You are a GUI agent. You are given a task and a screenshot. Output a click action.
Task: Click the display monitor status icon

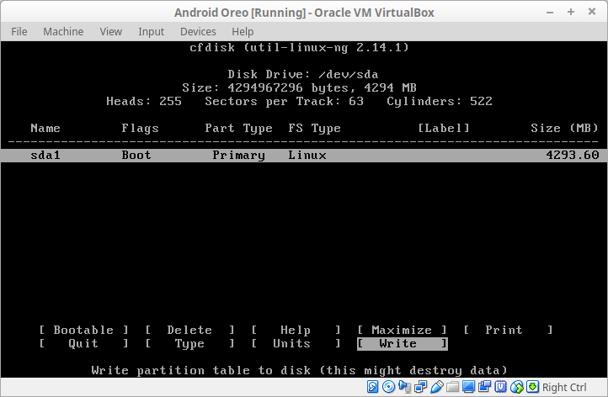click(468, 387)
